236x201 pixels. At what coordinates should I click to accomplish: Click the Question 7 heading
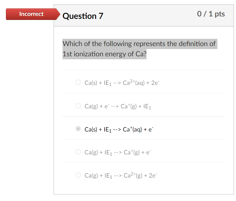[82, 16]
